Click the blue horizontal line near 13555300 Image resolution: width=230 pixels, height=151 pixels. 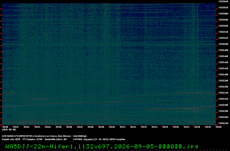pos(109,106)
